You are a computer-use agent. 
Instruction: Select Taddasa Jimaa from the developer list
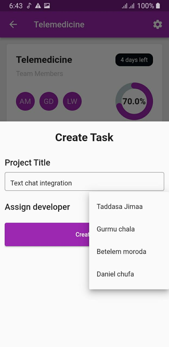[120, 207]
